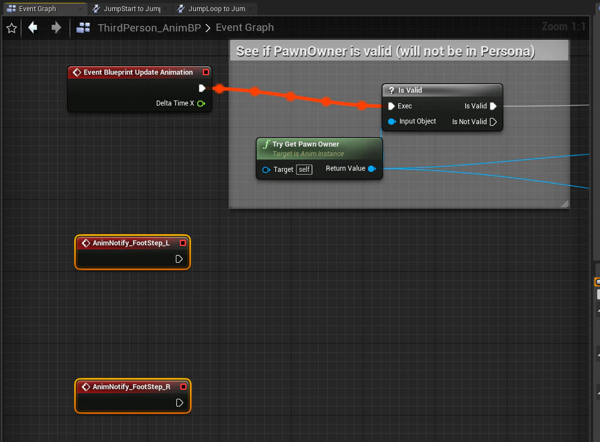Close the JumpStart to Jump tab

pyautogui.click(x=165, y=9)
